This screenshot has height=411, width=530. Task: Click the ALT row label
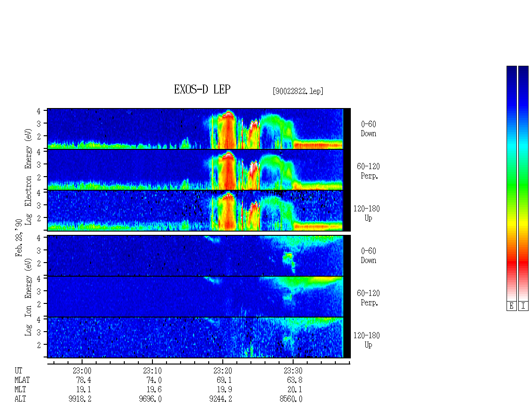(x=20, y=399)
